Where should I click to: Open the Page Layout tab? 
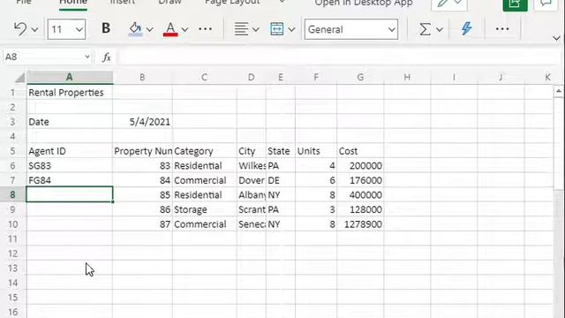[232, 3]
